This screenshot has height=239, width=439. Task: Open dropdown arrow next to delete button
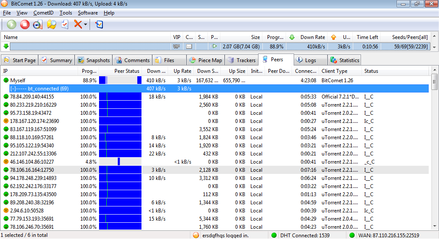click(85, 25)
